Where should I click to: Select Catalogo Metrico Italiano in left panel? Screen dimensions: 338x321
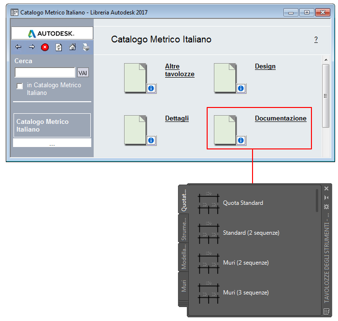(x=52, y=125)
